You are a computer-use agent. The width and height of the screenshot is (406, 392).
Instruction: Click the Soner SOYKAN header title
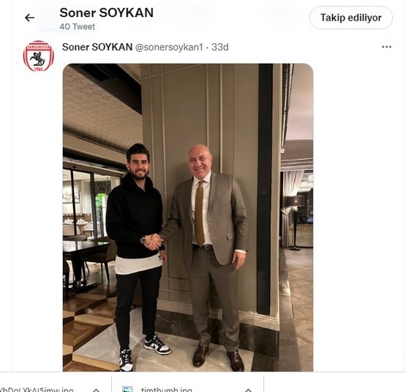click(106, 12)
